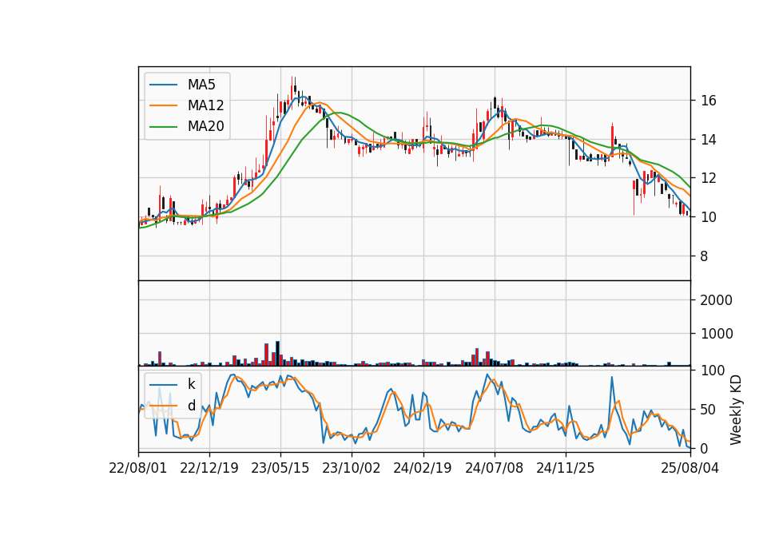Click the 25/08/04 date tick label
This screenshot has width=767, height=551.
point(690,468)
